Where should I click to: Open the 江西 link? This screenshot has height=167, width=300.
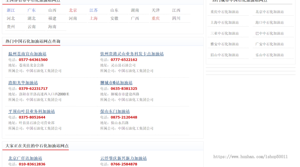click(x=176, y=10)
